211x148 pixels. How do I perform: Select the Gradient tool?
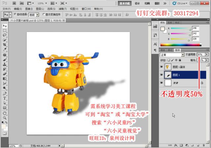pyautogui.click(x=5, y=78)
